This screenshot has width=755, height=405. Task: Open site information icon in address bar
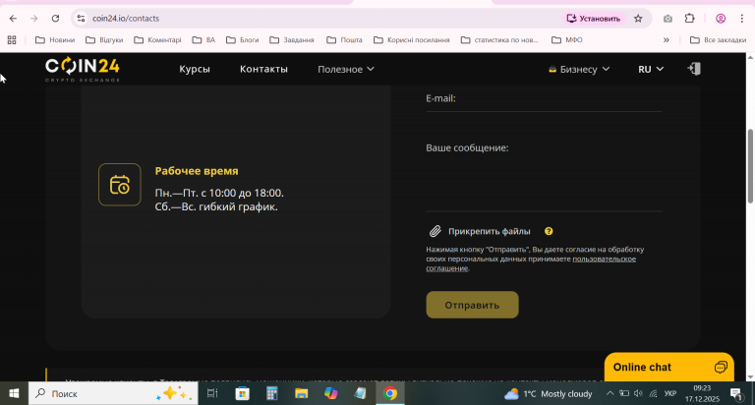click(81, 19)
